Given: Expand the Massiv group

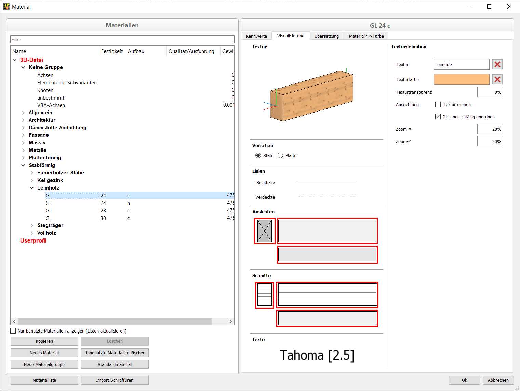Looking at the screenshot, I should (23, 143).
